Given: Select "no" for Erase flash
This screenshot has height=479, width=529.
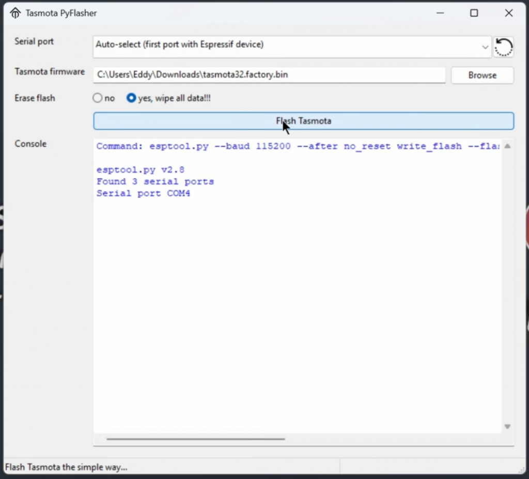Looking at the screenshot, I should 98,98.
